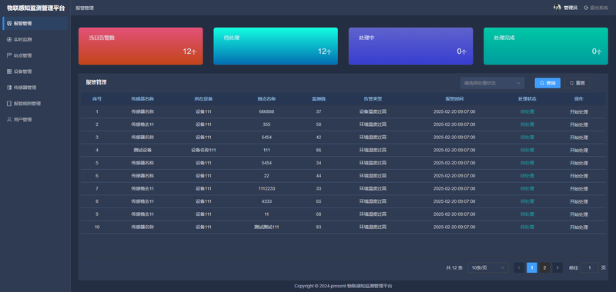Click the monitored value 83 cell
Screen dimensions: 616x292
tap(319, 227)
